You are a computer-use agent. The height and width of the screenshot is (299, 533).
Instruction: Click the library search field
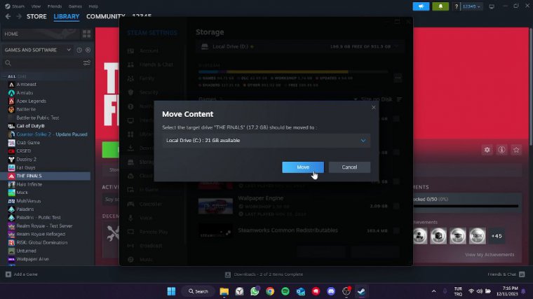pos(42,63)
